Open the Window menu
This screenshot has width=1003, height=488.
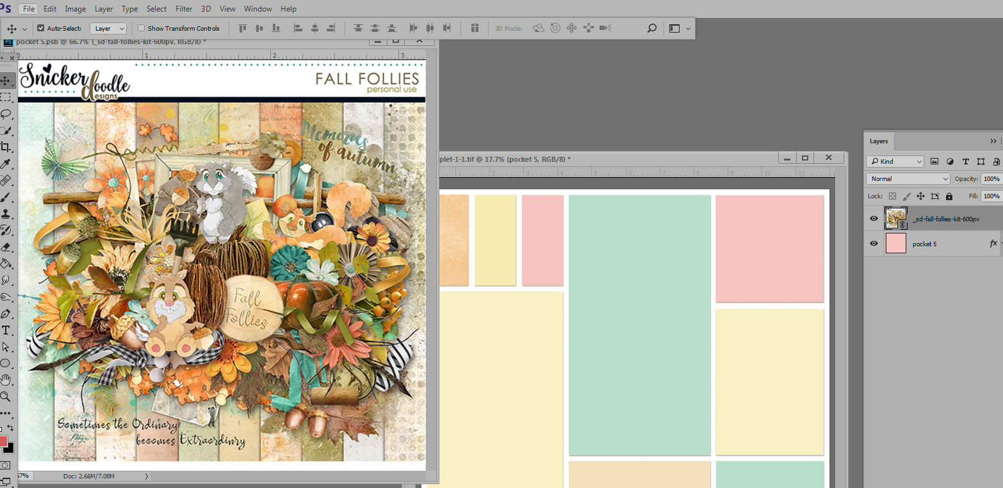point(258,9)
